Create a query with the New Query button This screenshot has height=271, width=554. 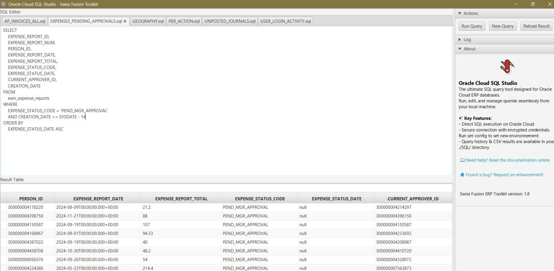click(x=502, y=26)
